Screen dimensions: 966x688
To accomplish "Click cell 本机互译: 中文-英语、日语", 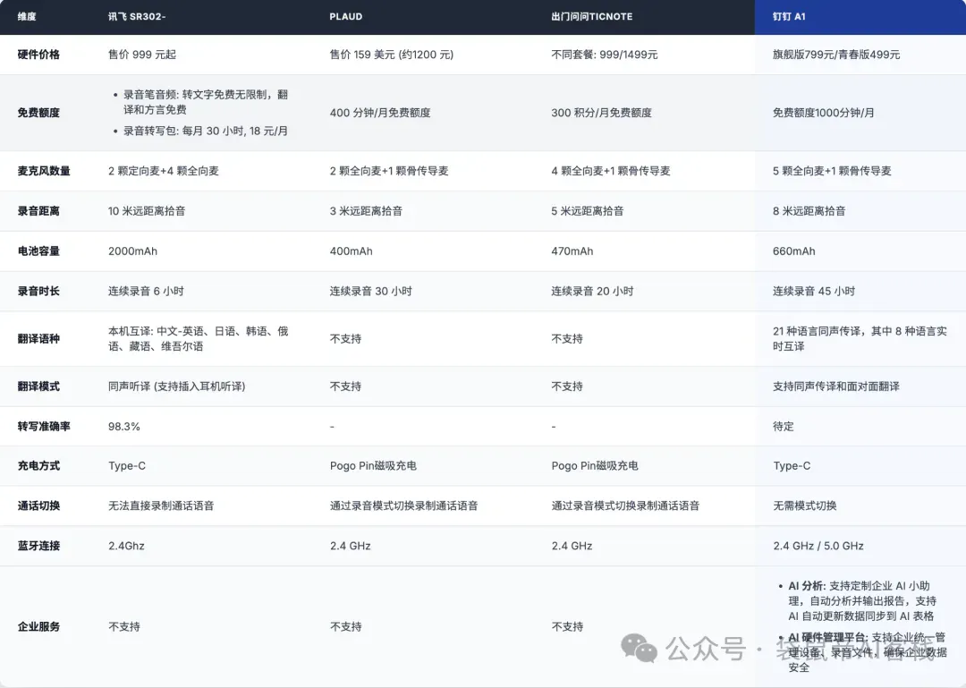I will click(x=199, y=338).
